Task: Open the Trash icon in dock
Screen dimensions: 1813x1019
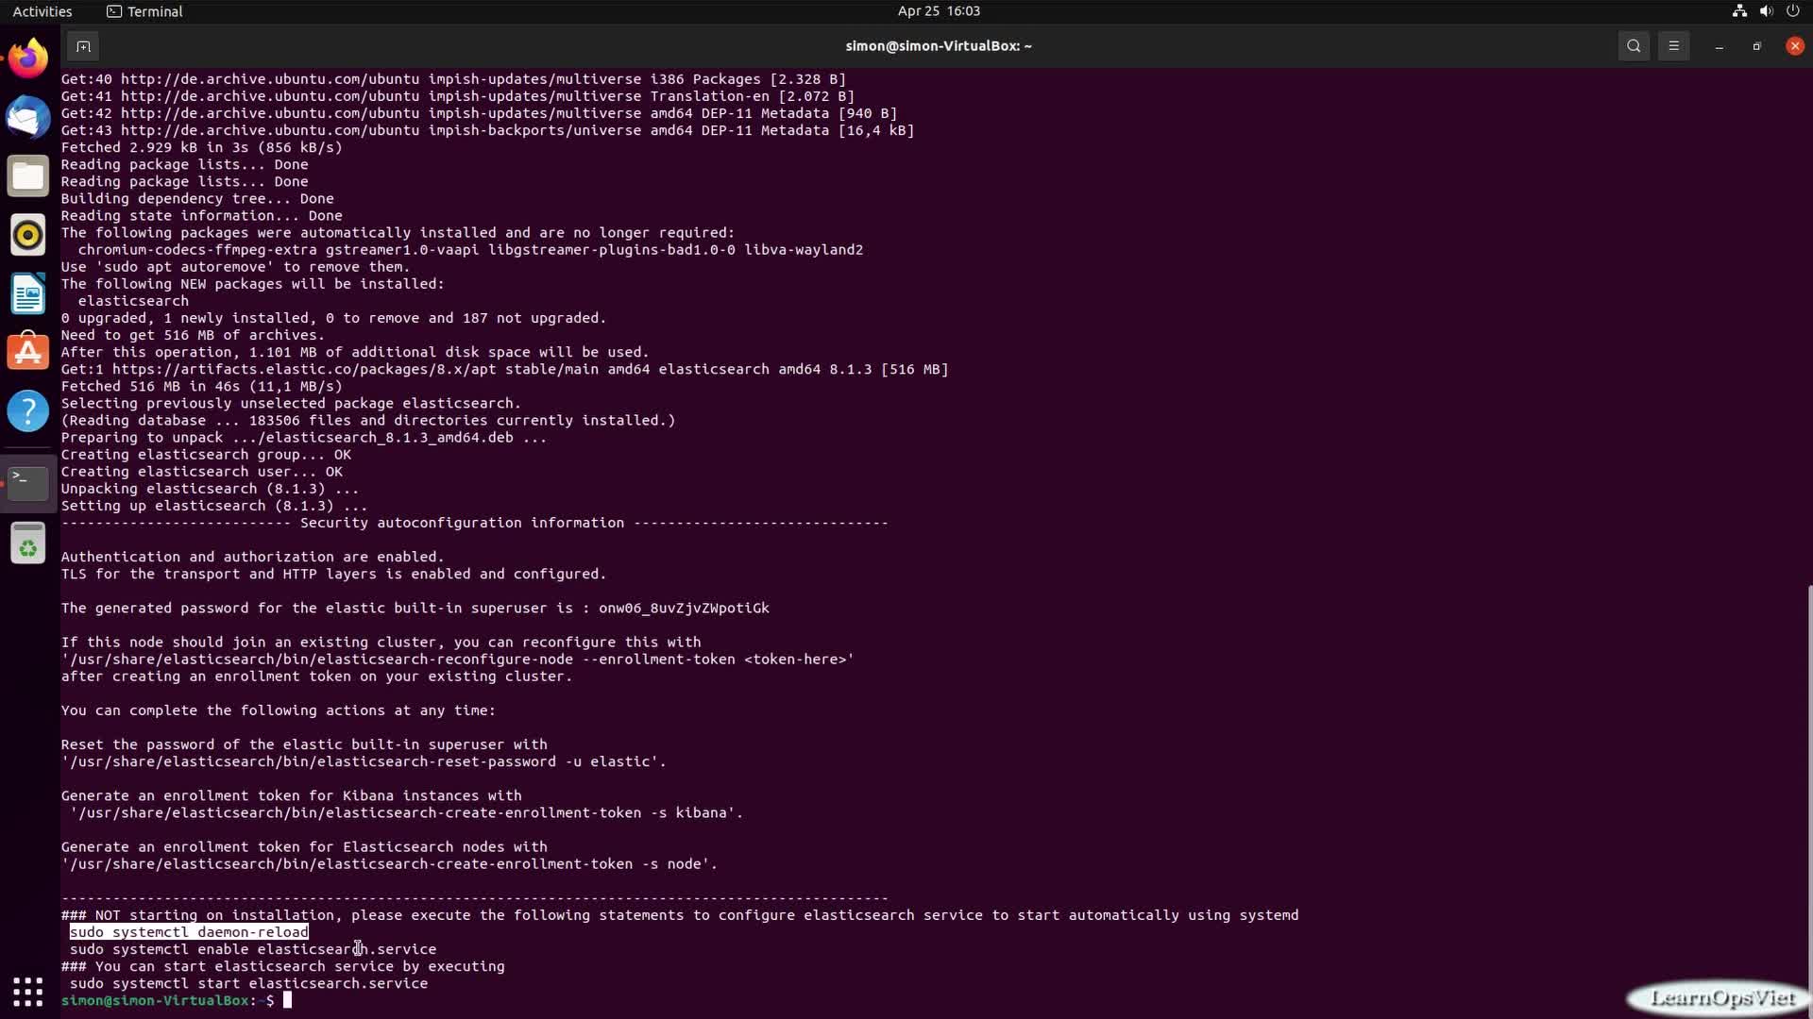Action: (28, 543)
